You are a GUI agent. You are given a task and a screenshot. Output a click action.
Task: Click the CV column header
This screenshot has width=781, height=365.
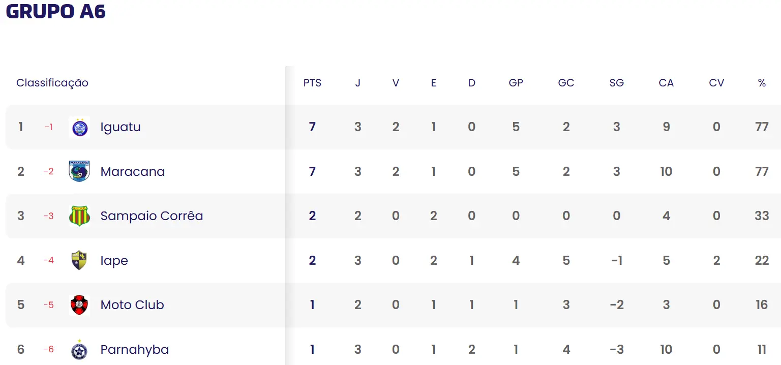[x=716, y=83]
